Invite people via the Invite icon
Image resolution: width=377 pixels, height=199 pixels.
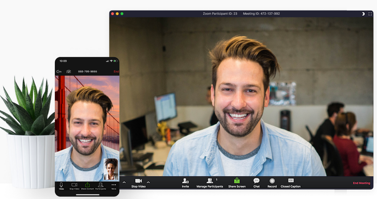tap(186, 183)
